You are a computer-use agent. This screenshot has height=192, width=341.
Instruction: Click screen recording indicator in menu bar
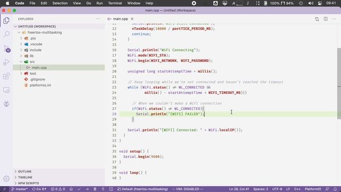click(194, 3)
